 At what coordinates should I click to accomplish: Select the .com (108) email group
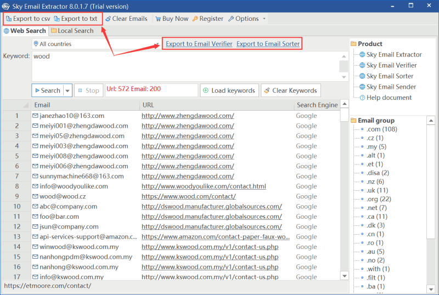pyautogui.click(x=382, y=129)
